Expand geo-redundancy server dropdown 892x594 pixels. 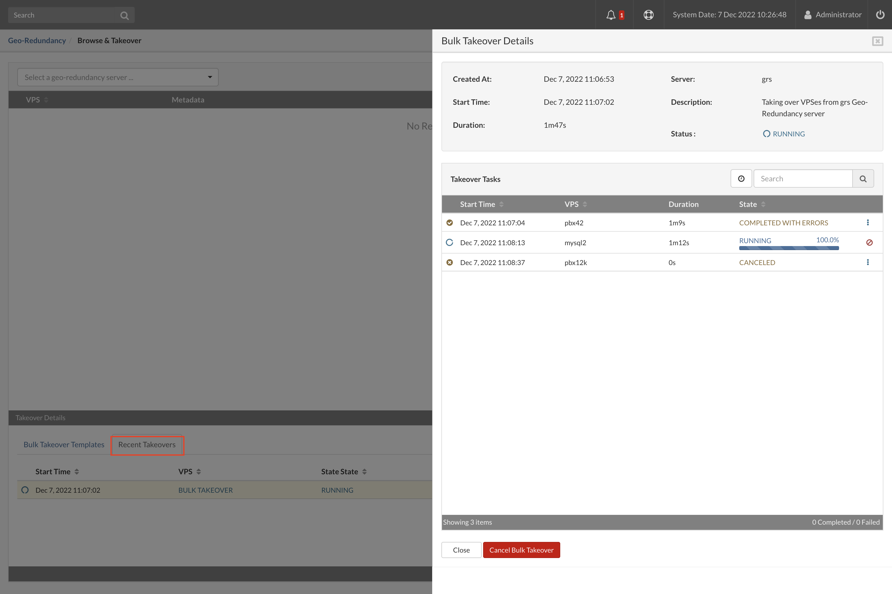click(118, 77)
